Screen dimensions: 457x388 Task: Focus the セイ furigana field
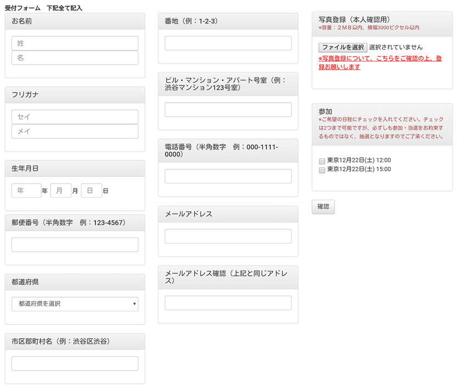point(75,117)
